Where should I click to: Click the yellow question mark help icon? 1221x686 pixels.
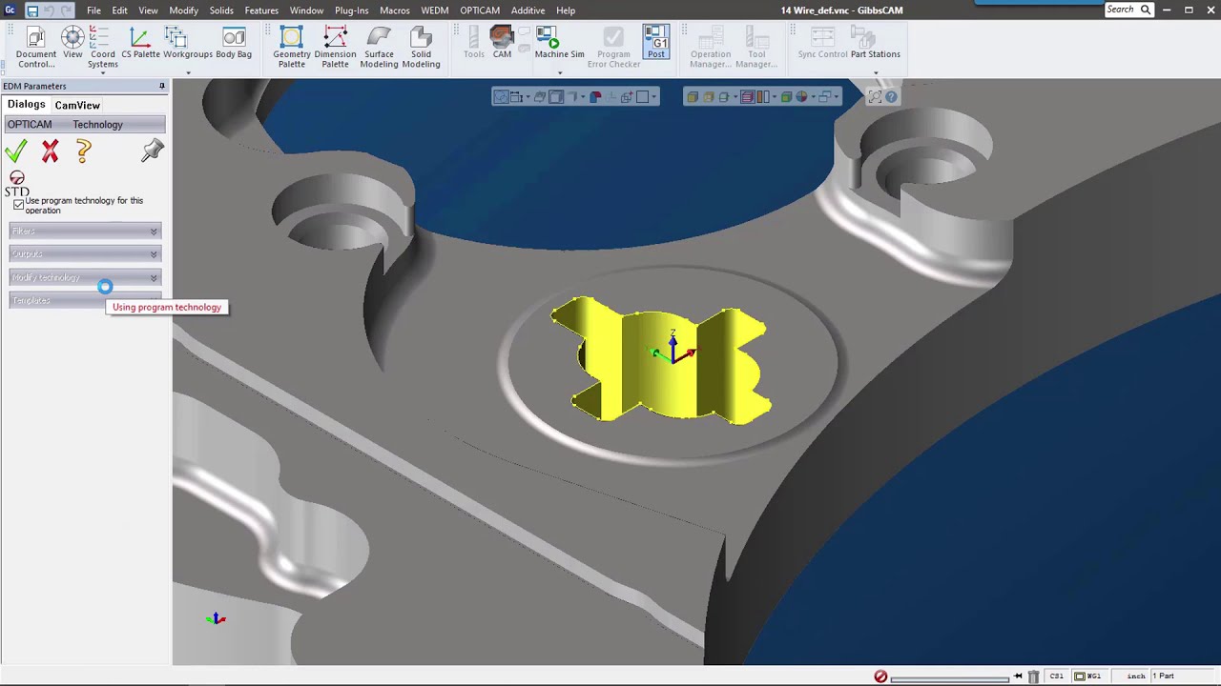click(83, 151)
